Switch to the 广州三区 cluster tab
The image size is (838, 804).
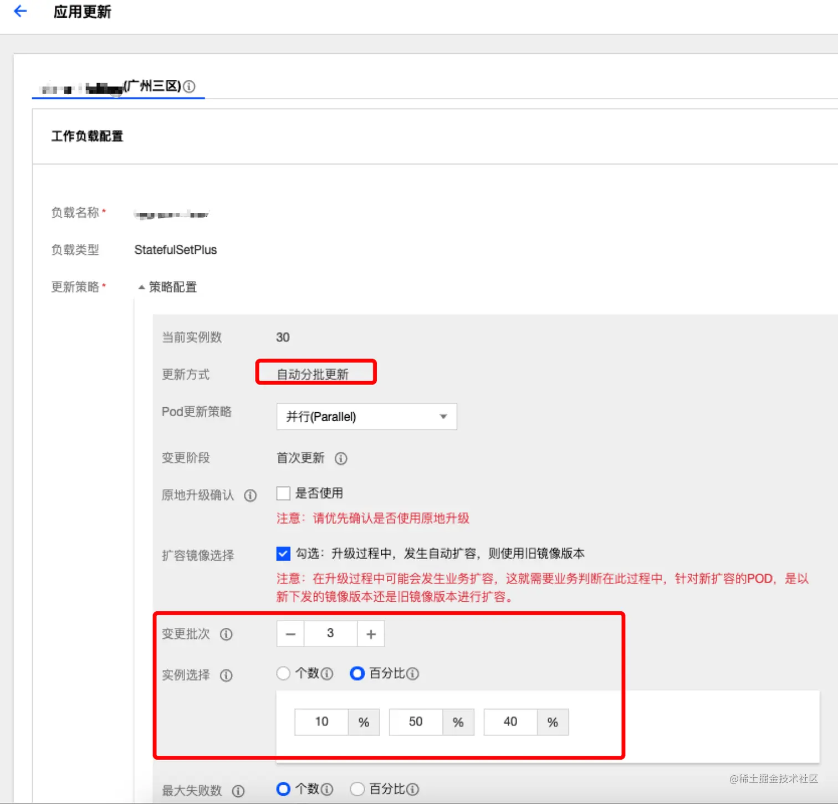coord(118,86)
